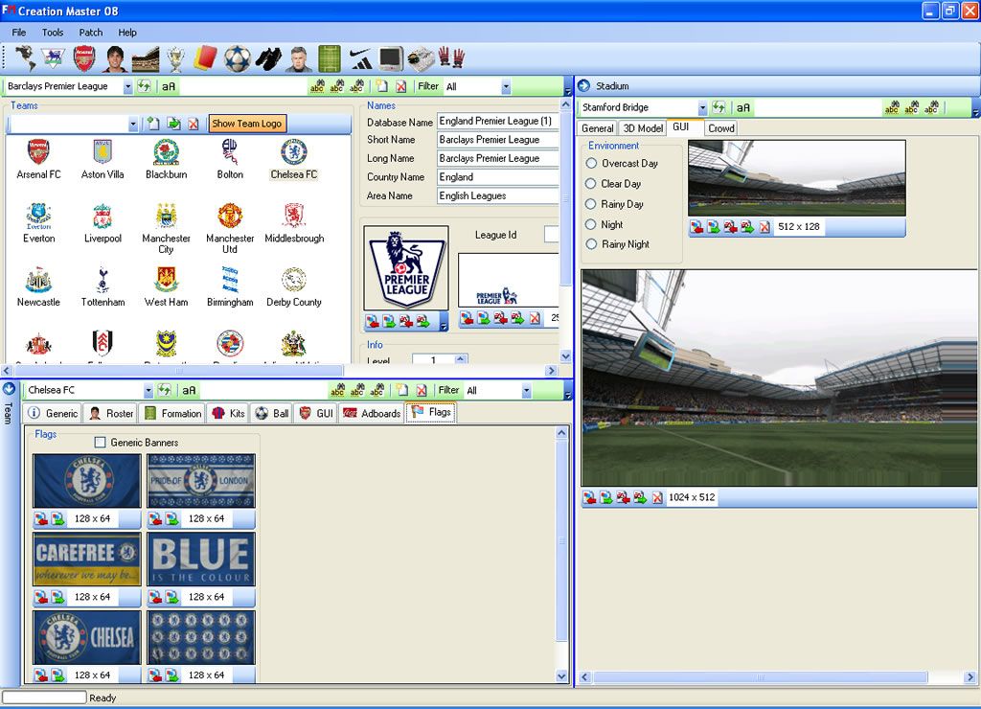Click the Short Name text field
The width and height of the screenshot is (981, 709).
click(x=496, y=140)
